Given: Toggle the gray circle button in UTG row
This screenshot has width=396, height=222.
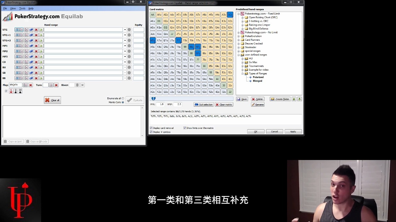Looking at the screenshot, I should tap(129, 30).
